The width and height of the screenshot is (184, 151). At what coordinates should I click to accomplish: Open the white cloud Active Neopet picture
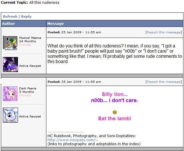pos(10,115)
